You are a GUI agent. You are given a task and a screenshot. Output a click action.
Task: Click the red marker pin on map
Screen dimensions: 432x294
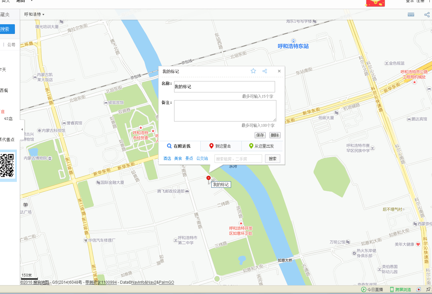208,178
